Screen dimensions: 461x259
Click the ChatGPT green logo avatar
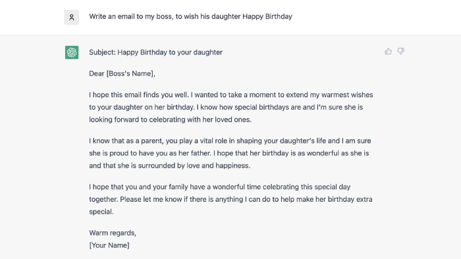pyautogui.click(x=72, y=53)
